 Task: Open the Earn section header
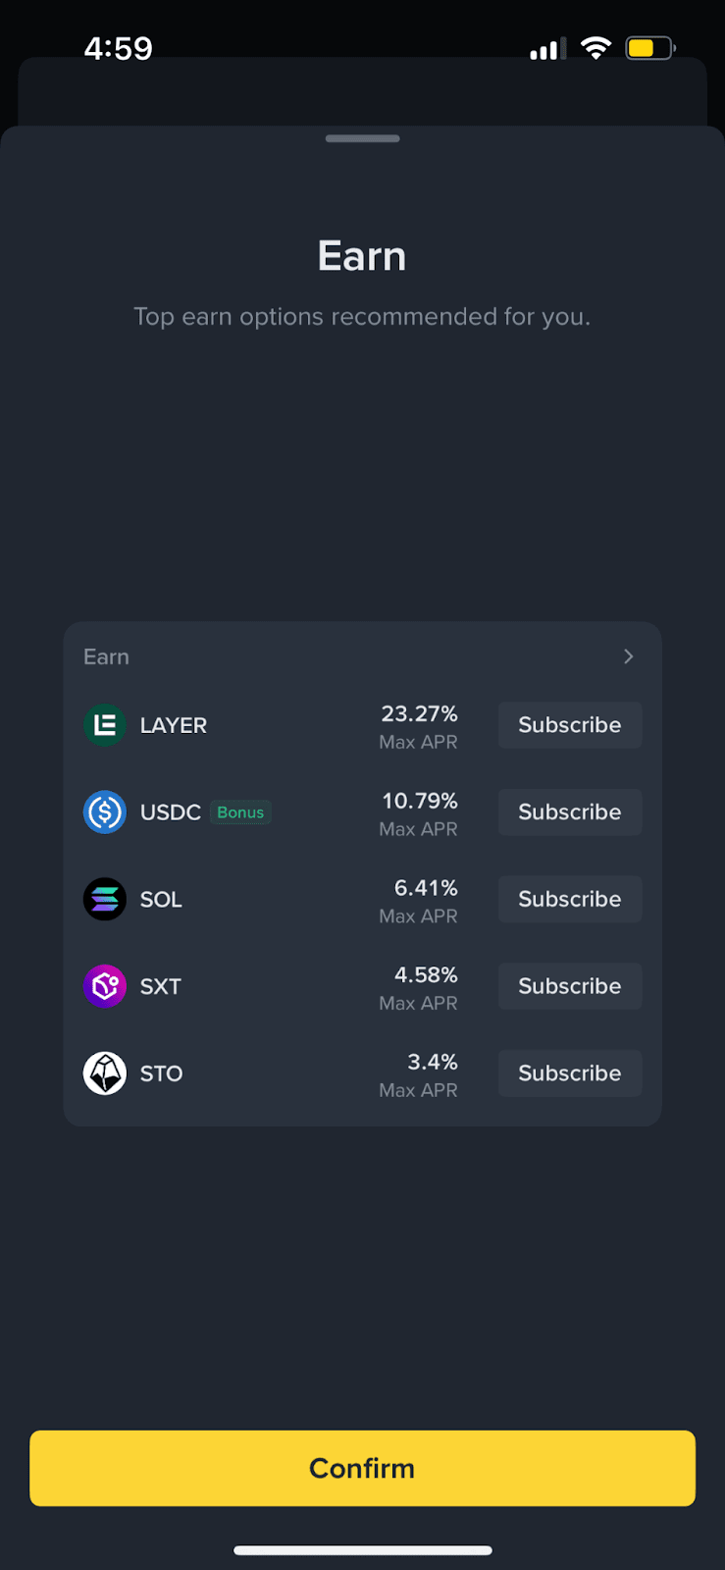107,656
